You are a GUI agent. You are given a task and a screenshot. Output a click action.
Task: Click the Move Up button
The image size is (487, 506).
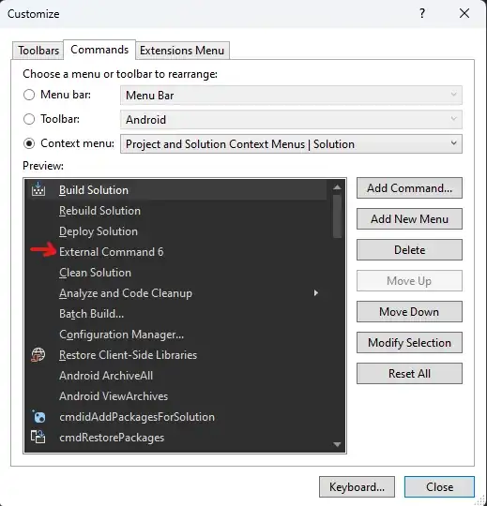(409, 281)
